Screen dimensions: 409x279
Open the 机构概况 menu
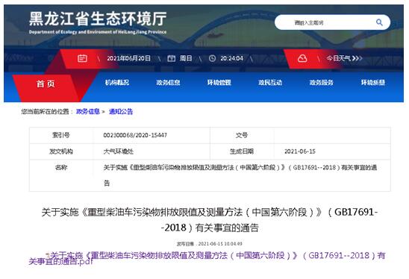[x=117, y=82]
